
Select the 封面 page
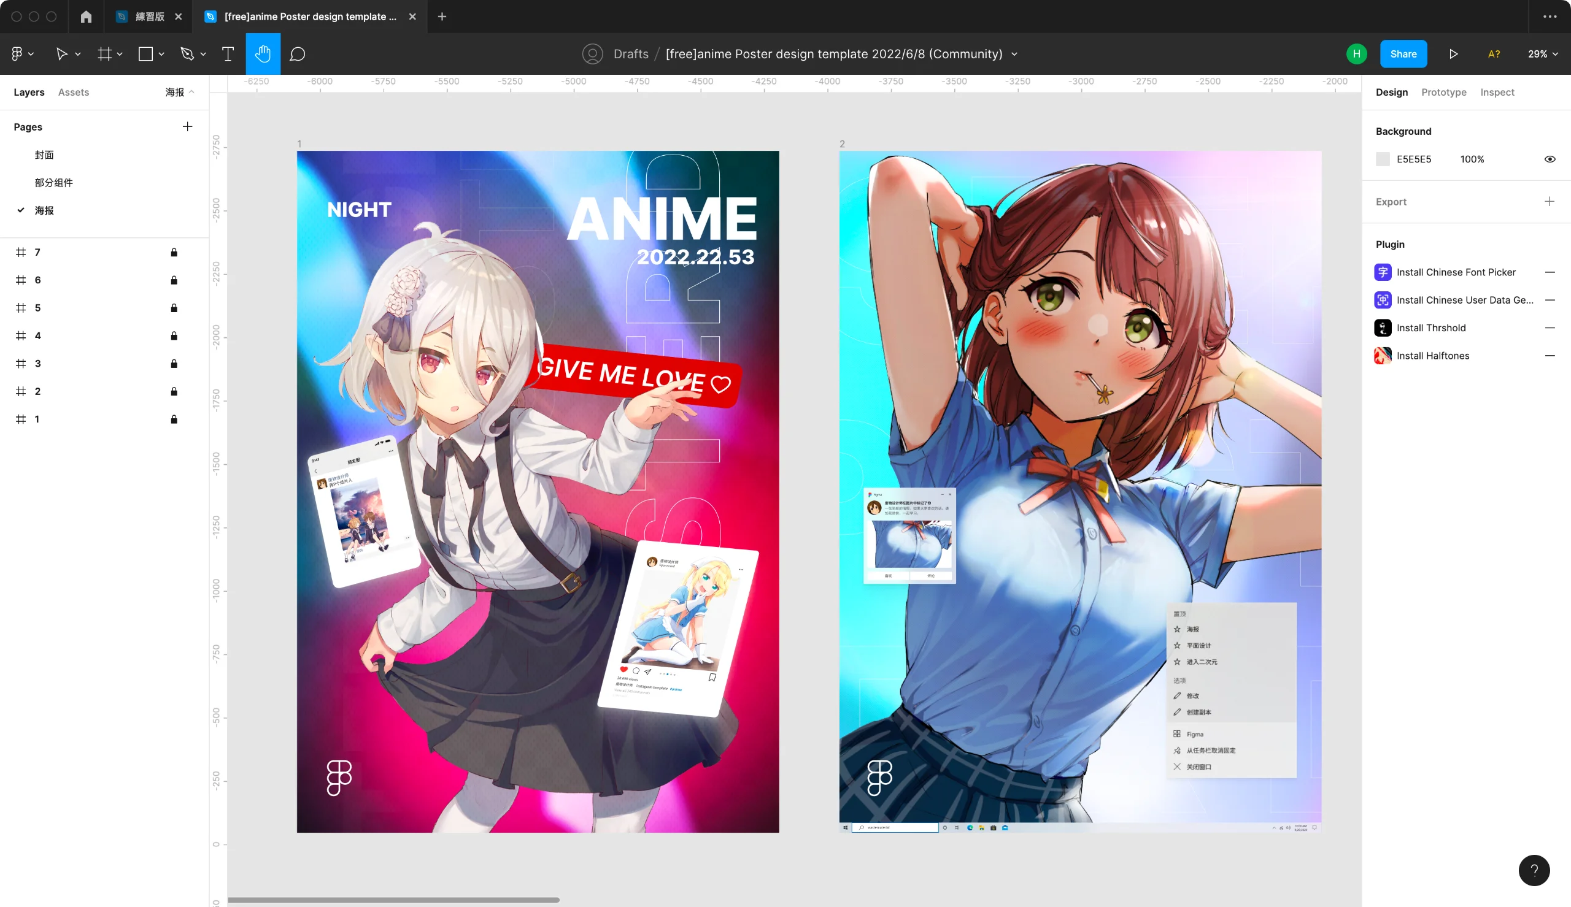click(x=44, y=155)
